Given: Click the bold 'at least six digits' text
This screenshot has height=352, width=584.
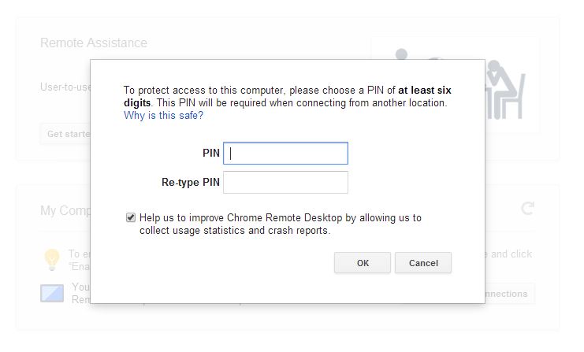Looking at the screenshot, I should 425,91.
